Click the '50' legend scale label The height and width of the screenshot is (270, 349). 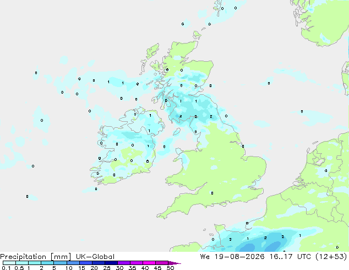170,268
